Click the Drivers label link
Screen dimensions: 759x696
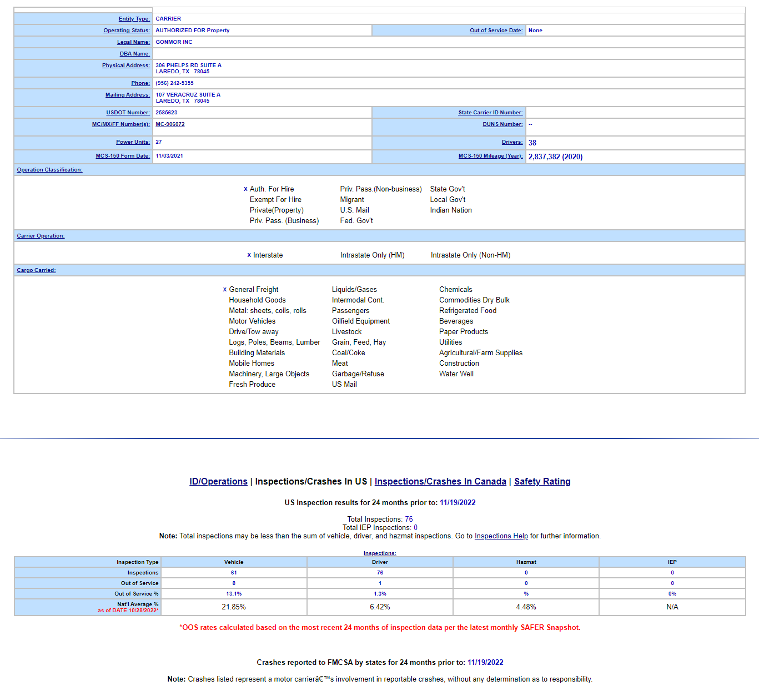pos(512,142)
